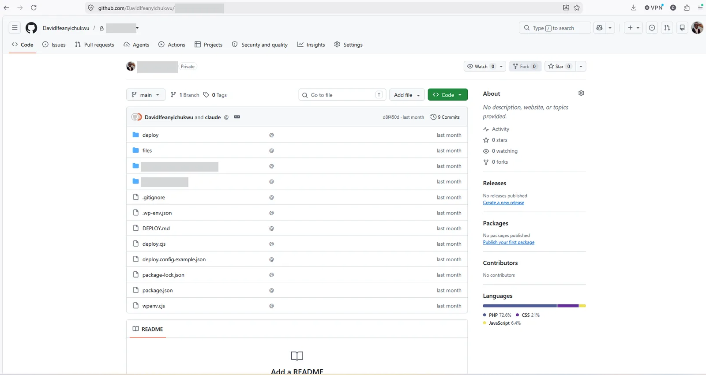Expand the commit message ellipsis button
Image resolution: width=706 pixels, height=375 pixels.
[237, 117]
